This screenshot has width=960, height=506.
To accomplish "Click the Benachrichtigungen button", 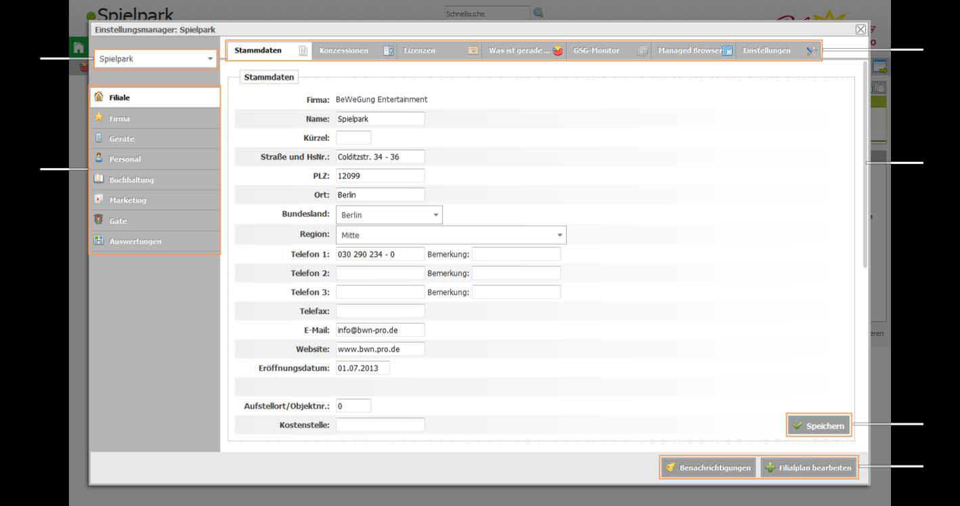I will (x=709, y=467).
